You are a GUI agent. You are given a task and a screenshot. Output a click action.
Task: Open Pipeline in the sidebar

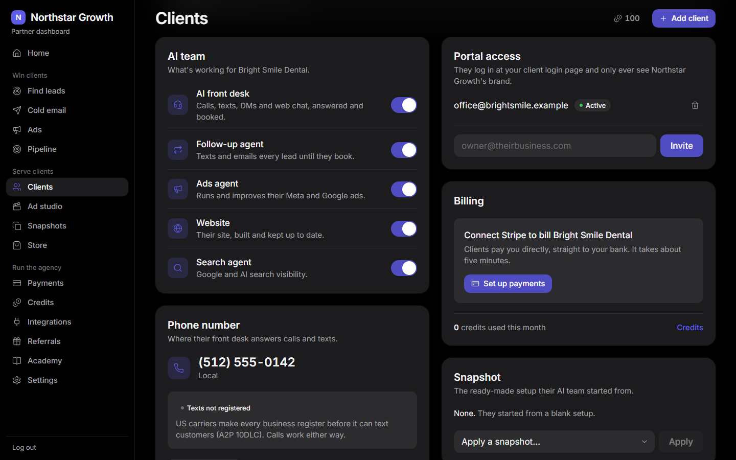pyautogui.click(x=67, y=149)
